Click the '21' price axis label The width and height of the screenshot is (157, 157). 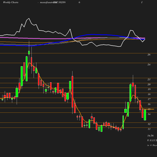click(x=149, y=79)
